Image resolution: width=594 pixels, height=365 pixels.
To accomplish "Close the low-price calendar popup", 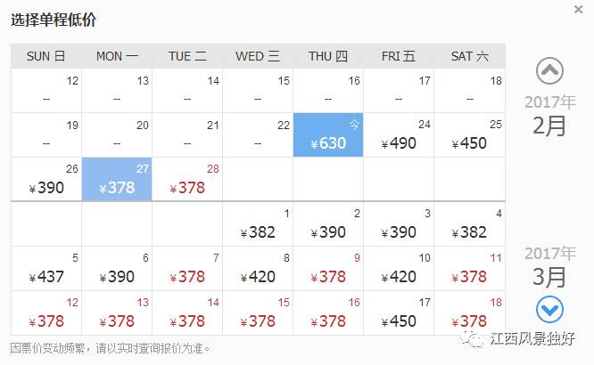I will 580,9.
